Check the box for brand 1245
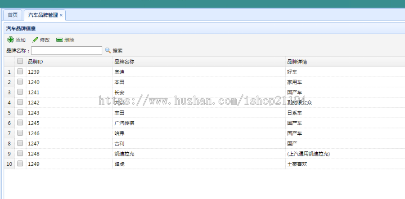405x199 pixels. point(20,123)
